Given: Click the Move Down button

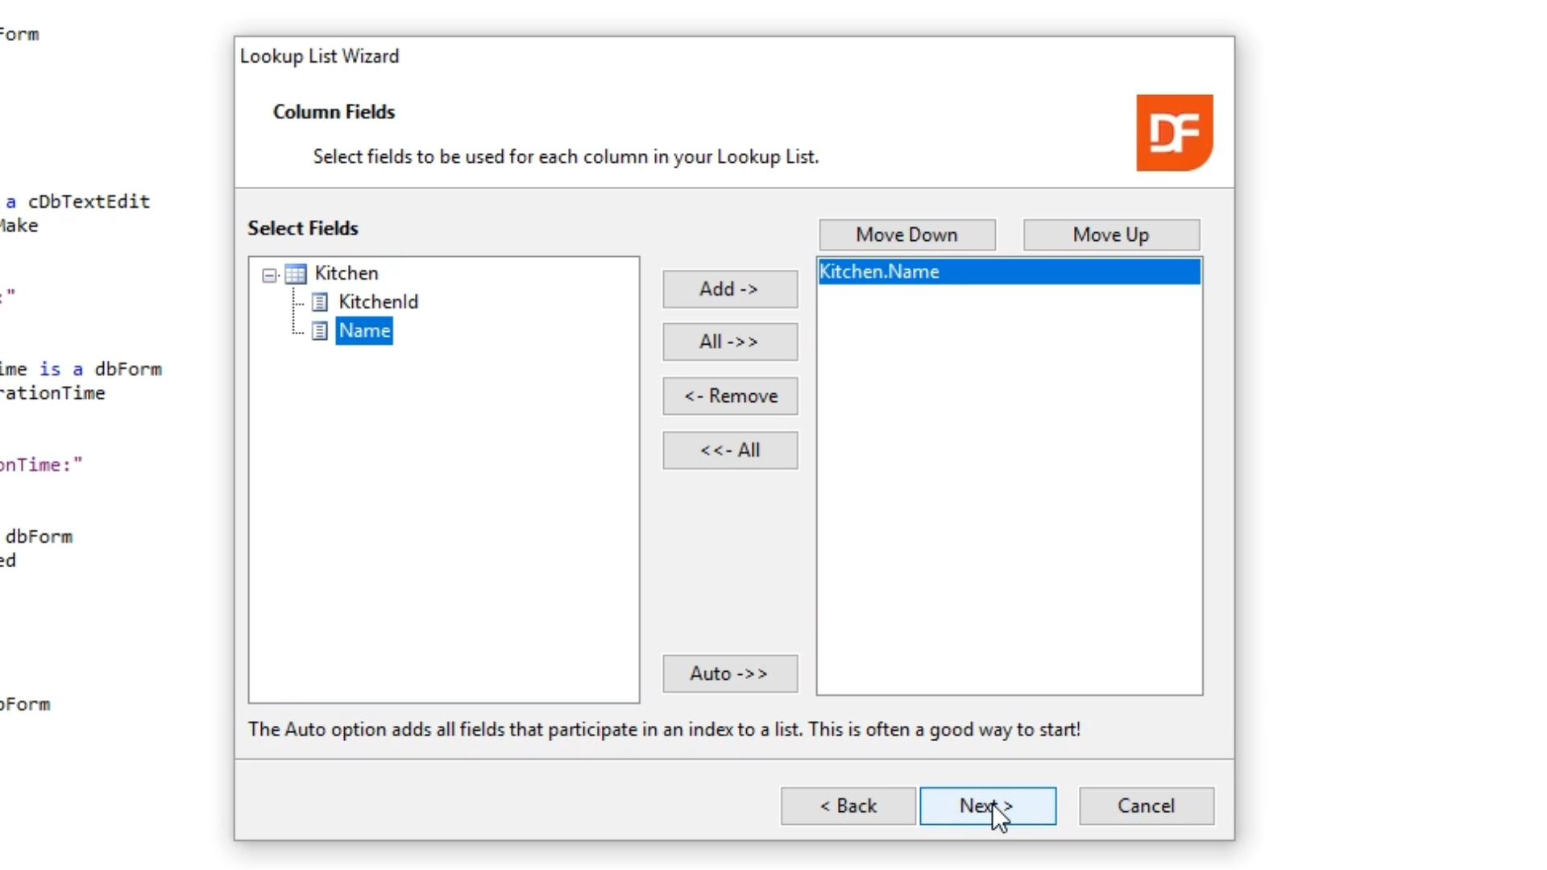Looking at the screenshot, I should [x=906, y=235].
